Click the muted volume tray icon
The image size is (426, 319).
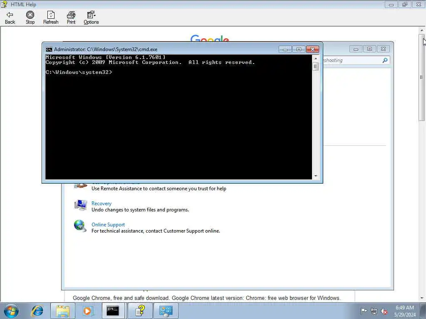[x=384, y=312]
